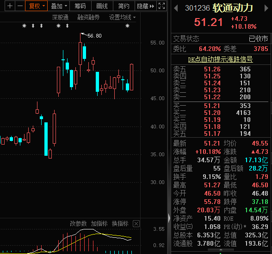Click the 筹码 toolbar button
The height and width of the screenshot is (254, 272).
pos(80,6)
